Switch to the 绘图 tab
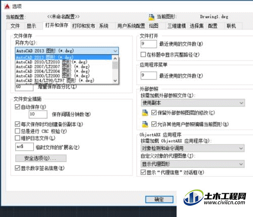 point(154,26)
